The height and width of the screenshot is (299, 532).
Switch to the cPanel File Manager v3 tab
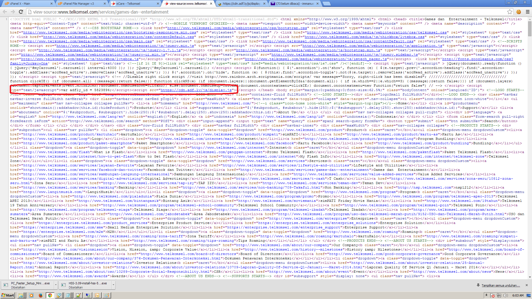pyautogui.click(x=81, y=4)
